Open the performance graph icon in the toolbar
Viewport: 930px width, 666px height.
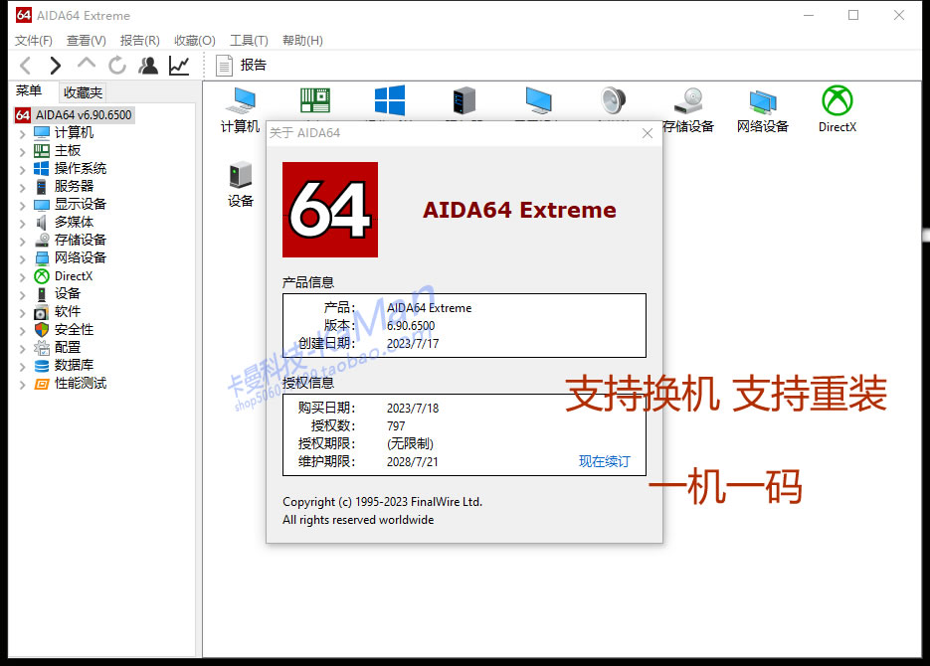179,66
